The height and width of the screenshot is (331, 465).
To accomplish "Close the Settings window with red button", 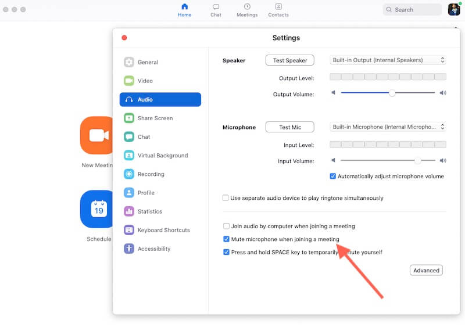I will point(124,38).
